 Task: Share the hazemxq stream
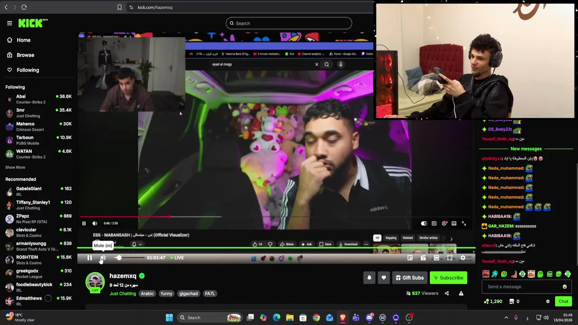click(x=447, y=293)
